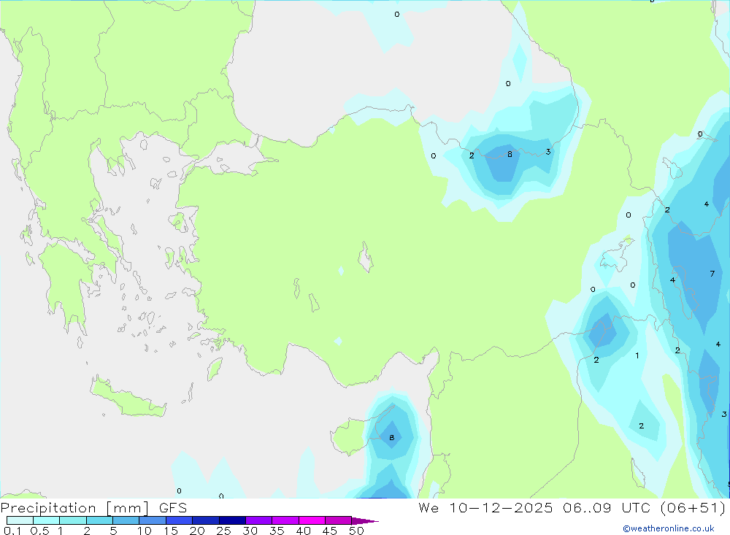Image resolution: width=730 pixels, height=535 pixels.
Task: Select the '06..09 UTC' time text
Action: click(x=607, y=507)
